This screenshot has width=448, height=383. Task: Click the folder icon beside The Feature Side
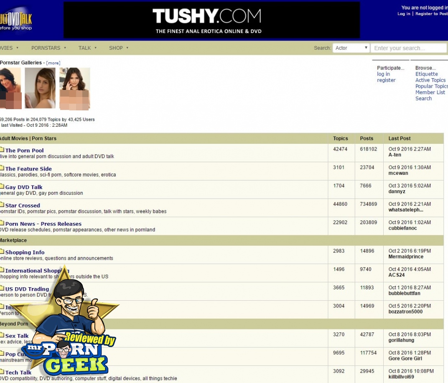coord(2,169)
